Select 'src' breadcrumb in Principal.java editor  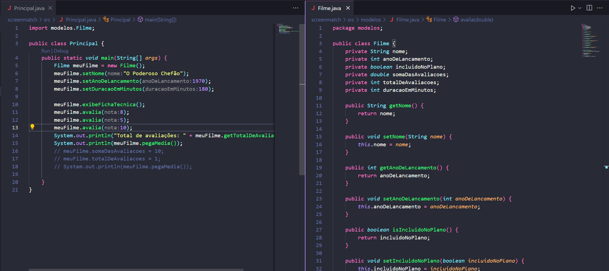click(x=47, y=20)
